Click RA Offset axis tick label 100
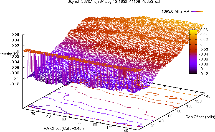 tap(94, 125)
